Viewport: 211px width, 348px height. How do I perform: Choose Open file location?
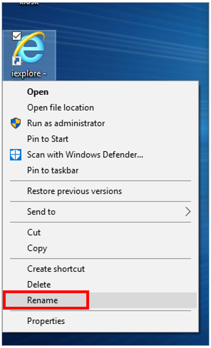pos(60,108)
